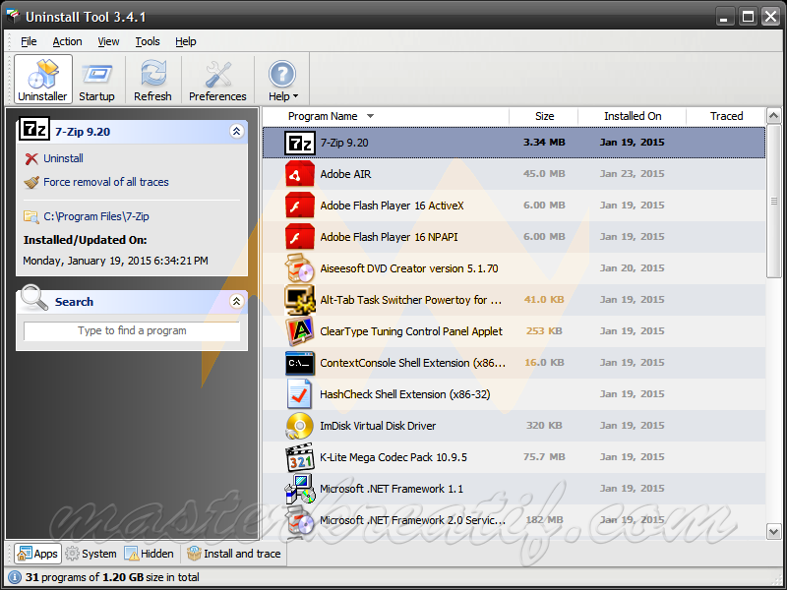Select K-Lite Mega Codec Pack 10.9.5 text
Screen dimensions: 787x590
pyautogui.click(x=393, y=457)
